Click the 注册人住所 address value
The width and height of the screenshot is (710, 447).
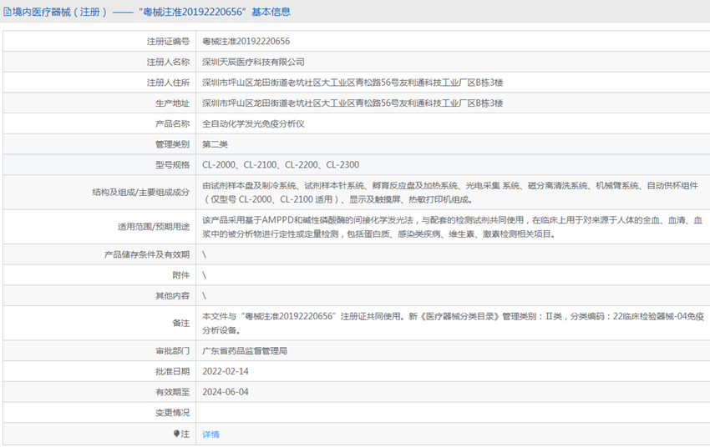point(352,83)
